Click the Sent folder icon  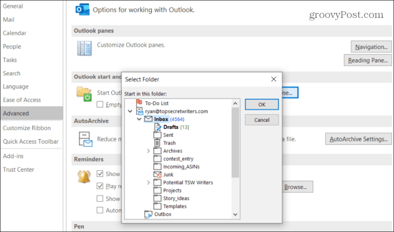click(x=157, y=135)
